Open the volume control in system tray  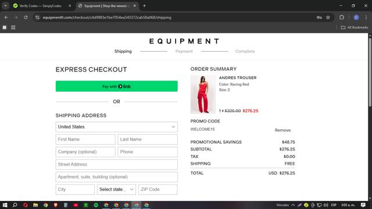325,205
